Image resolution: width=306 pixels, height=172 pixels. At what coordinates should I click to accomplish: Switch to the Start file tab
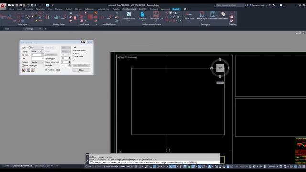pyautogui.click(x=7, y=29)
